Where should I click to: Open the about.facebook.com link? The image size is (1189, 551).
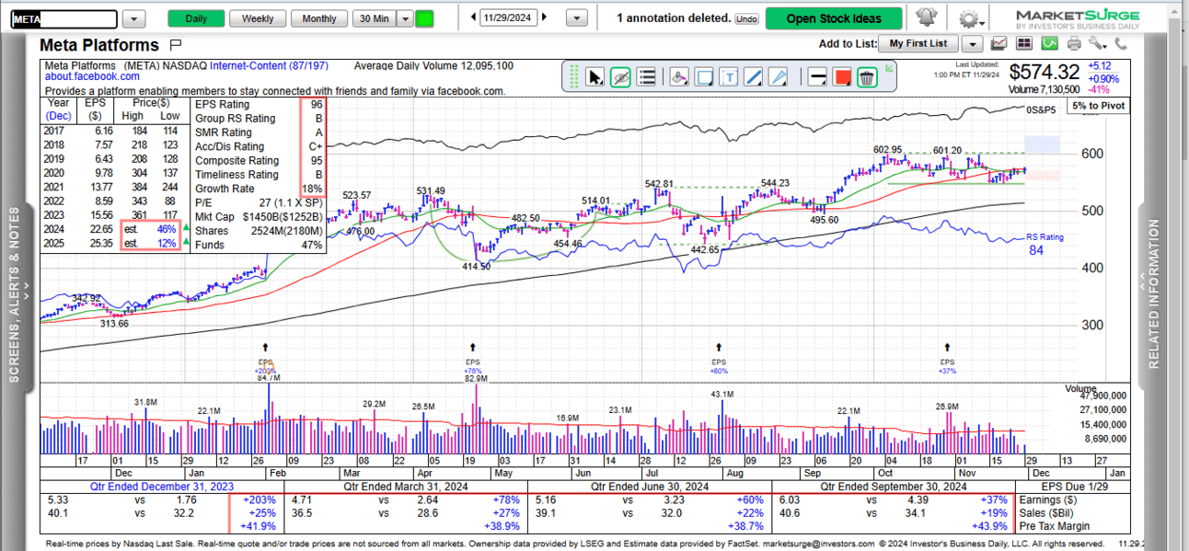tap(92, 77)
